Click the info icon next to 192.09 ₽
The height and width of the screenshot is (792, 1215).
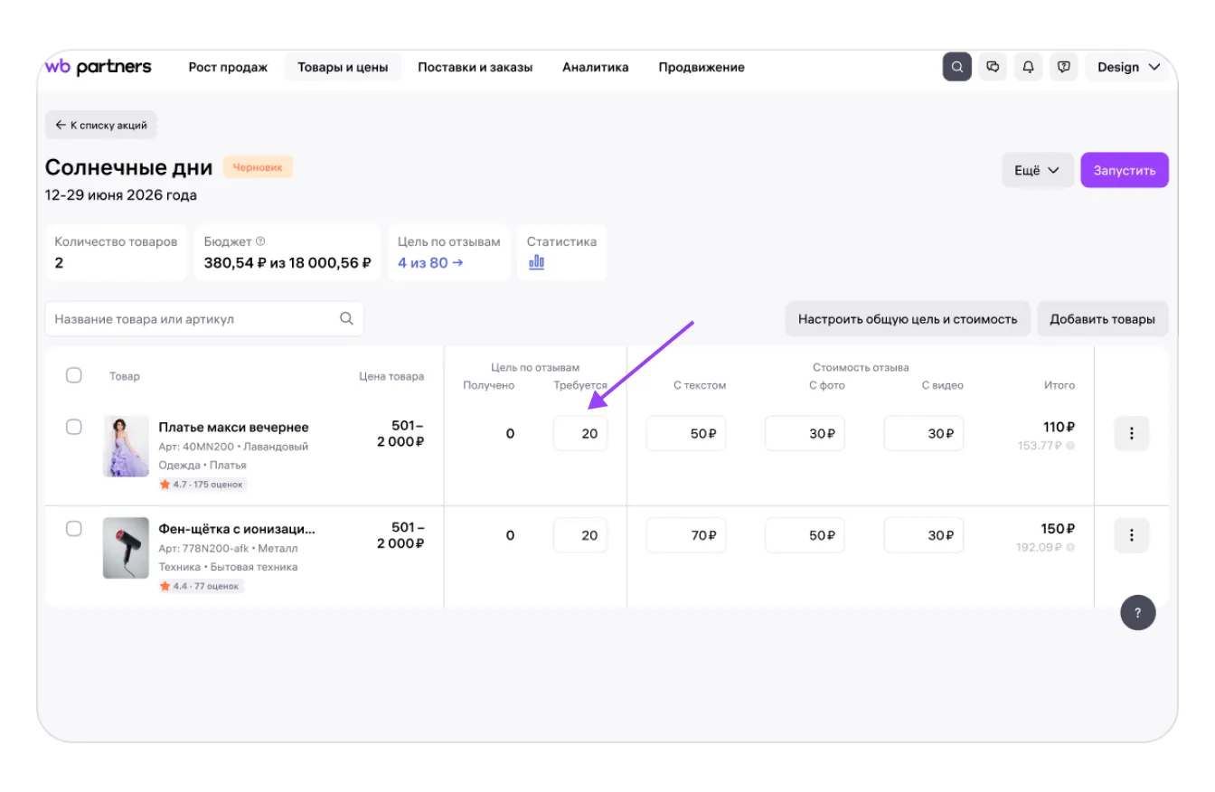click(x=1070, y=547)
